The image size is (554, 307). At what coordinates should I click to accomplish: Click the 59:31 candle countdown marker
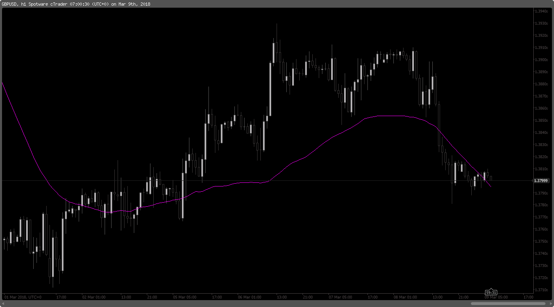point(491,292)
